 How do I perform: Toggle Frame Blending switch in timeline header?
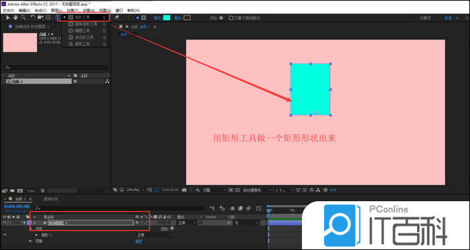[x=240, y=208]
